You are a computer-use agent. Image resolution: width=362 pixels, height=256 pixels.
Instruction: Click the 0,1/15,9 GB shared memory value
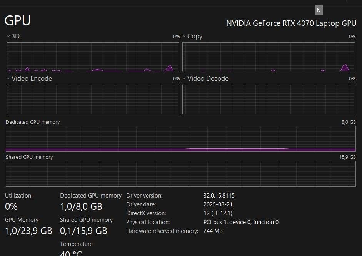pyautogui.click(x=83, y=231)
